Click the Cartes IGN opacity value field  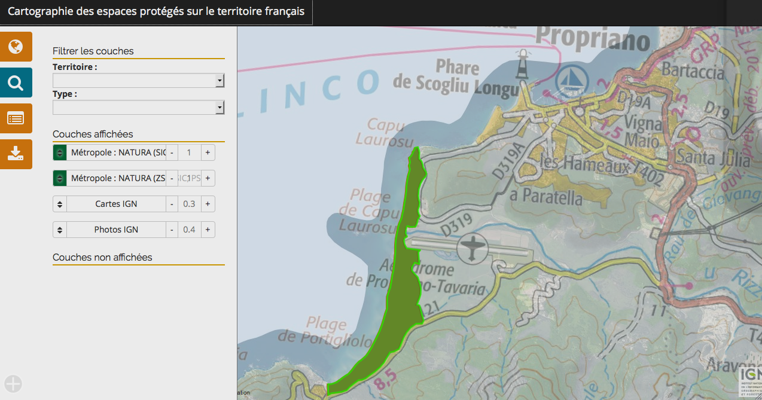189,204
